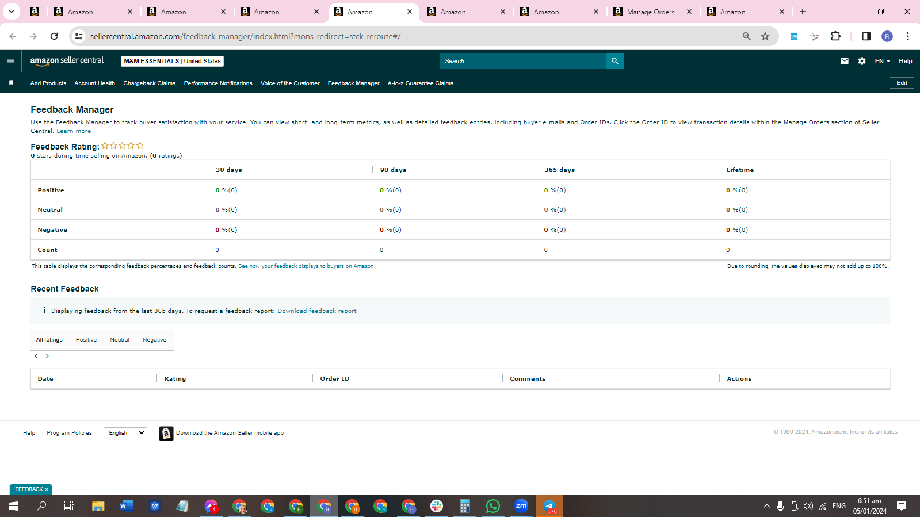Select the Positive ratings tab

(86, 340)
